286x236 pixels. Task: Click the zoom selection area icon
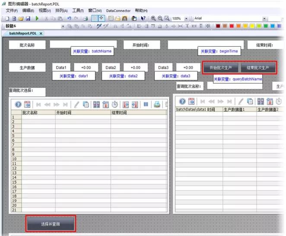click(167, 19)
